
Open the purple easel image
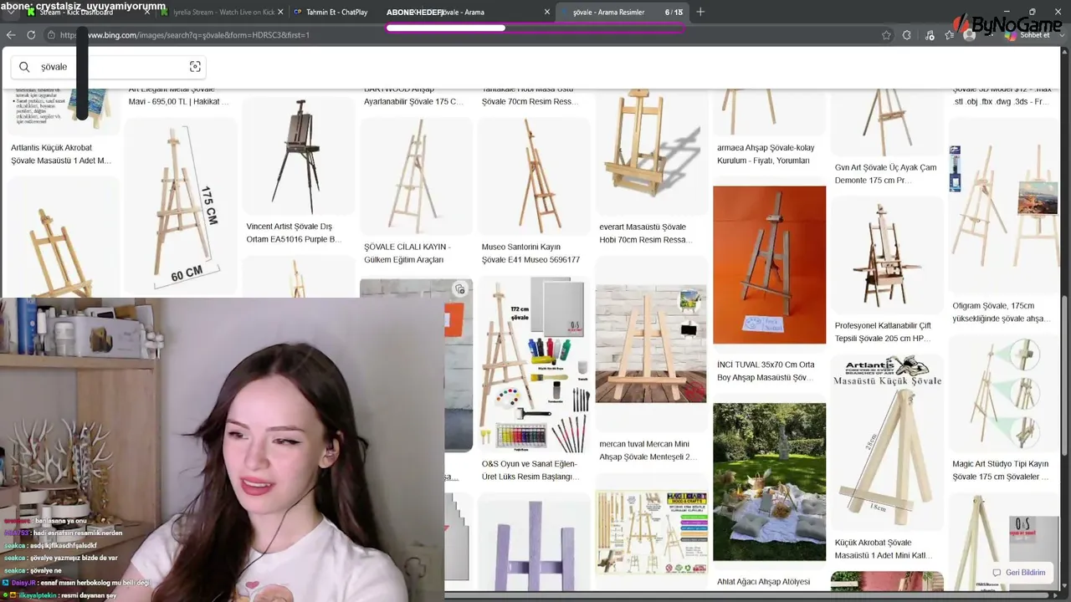point(534,545)
